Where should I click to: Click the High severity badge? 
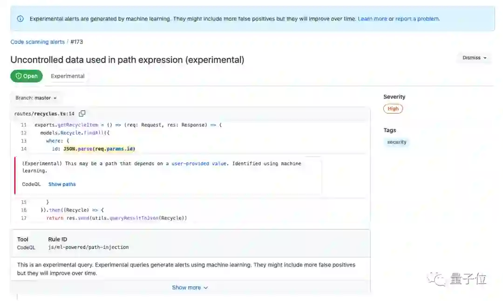tap(393, 109)
